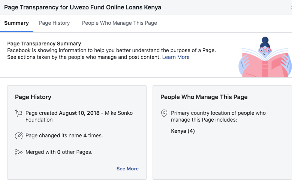Click the location pin icon

pos(164,113)
